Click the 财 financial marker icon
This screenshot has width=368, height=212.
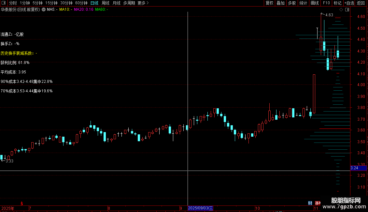(310, 203)
